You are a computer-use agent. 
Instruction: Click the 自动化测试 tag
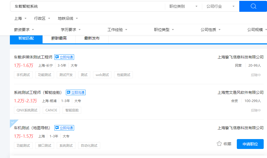[89, 146]
